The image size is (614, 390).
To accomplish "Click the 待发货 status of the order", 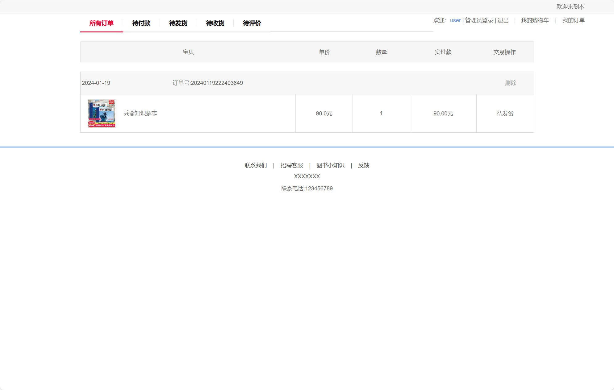I will tap(505, 113).
